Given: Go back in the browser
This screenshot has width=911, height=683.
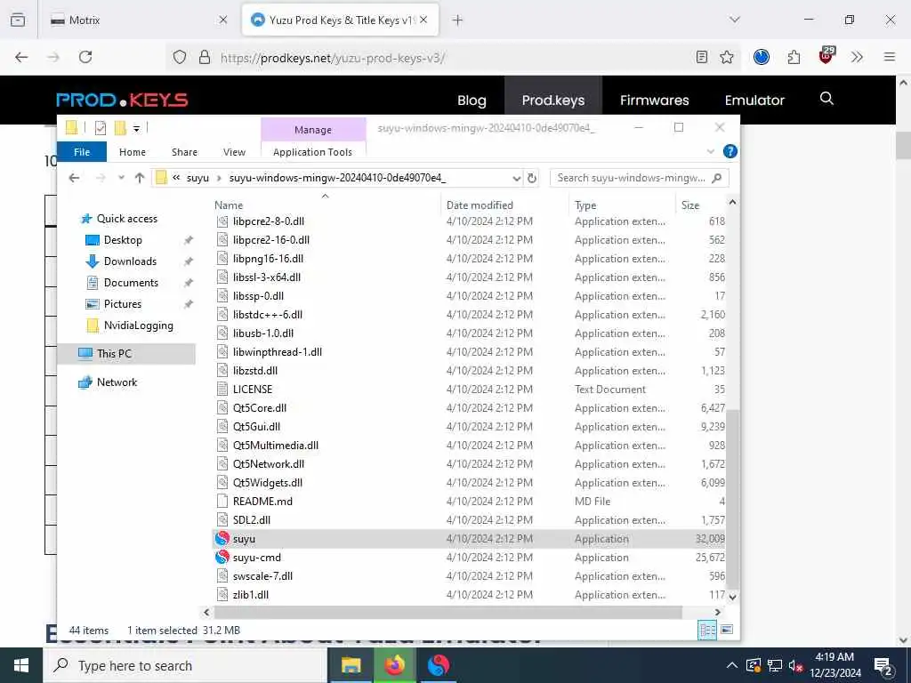Looking at the screenshot, I should [x=21, y=57].
